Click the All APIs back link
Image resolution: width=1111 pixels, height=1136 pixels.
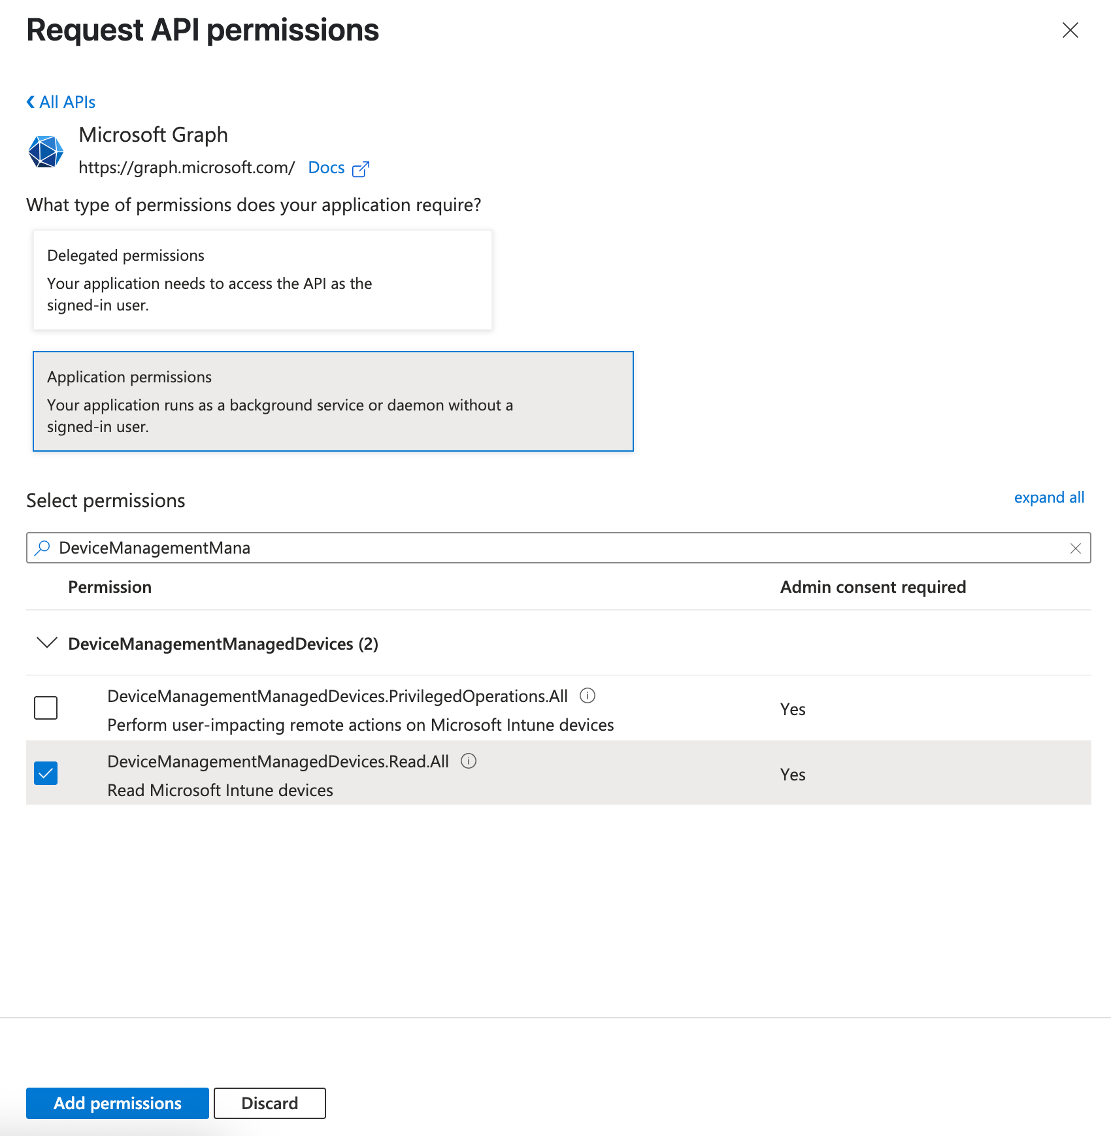point(67,102)
